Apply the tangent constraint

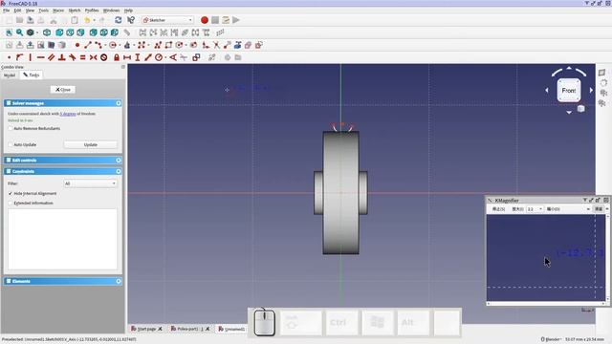(x=73, y=57)
